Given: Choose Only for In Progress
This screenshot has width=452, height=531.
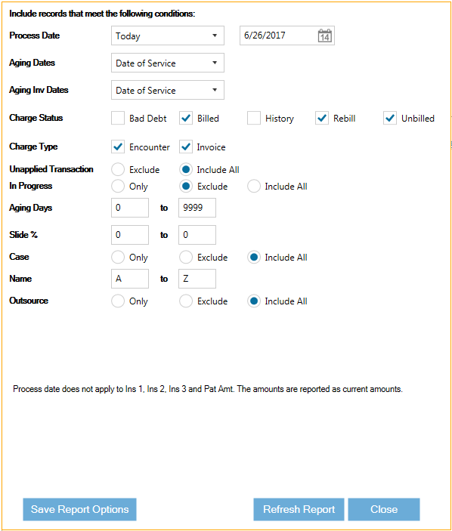Looking at the screenshot, I should tap(118, 186).
